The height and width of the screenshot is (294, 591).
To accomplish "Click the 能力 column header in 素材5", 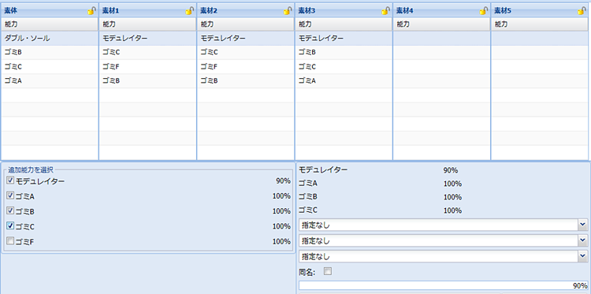I will (x=540, y=24).
